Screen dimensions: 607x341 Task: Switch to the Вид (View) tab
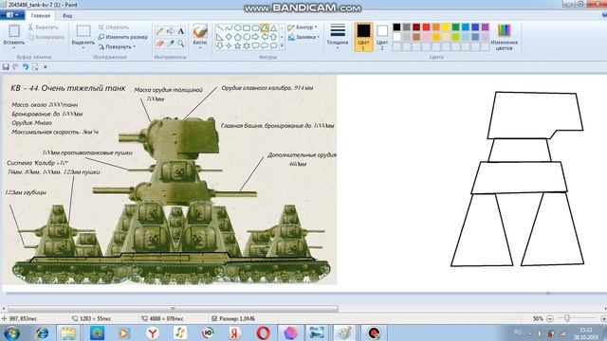pos(67,15)
